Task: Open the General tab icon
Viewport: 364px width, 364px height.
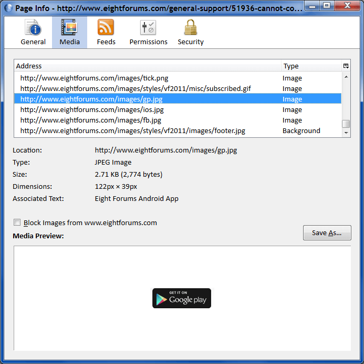Action: click(33, 27)
